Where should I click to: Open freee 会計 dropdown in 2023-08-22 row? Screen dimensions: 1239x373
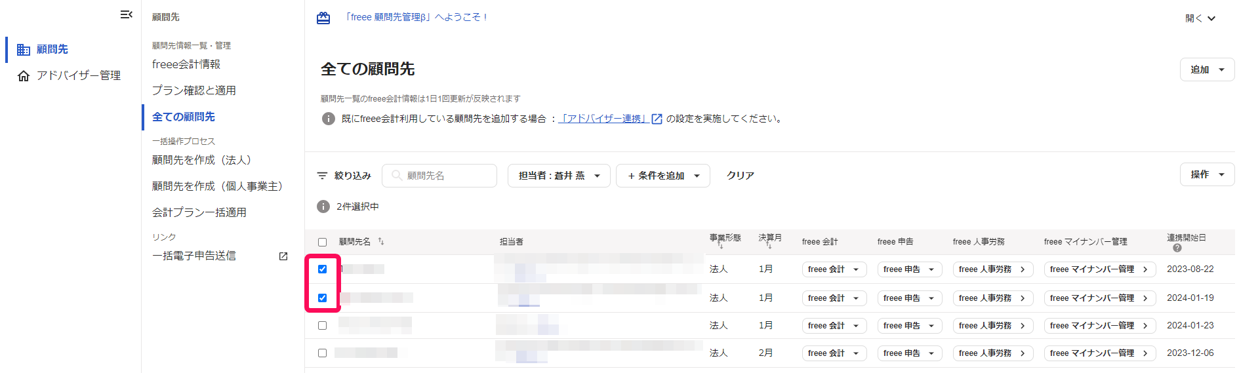[834, 269]
